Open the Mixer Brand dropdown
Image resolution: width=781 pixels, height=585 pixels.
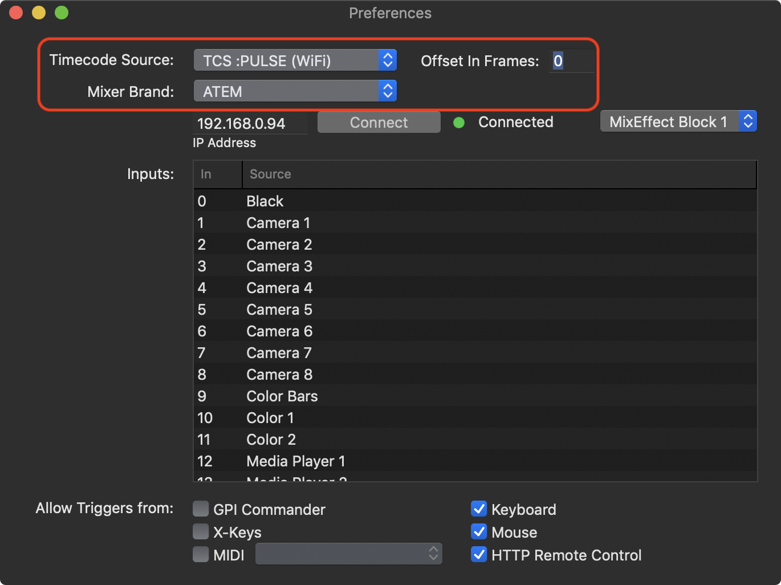(x=295, y=91)
